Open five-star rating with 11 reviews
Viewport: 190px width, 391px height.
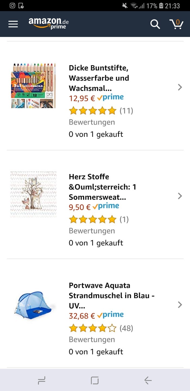(101, 111)
